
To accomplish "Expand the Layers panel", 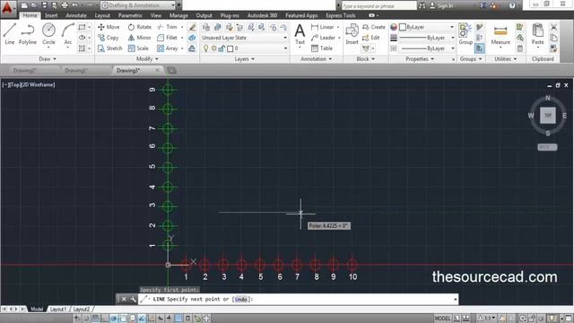I will point(245,59).
